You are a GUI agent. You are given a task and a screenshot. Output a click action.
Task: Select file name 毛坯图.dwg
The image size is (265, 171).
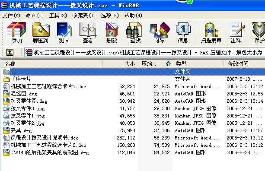[24, 94]
